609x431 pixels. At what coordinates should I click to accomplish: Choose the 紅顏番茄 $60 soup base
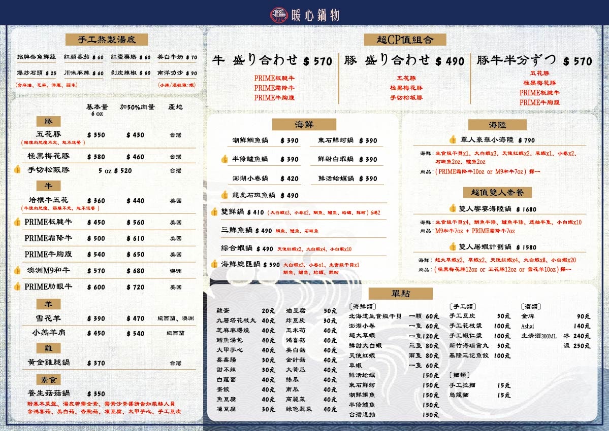coord(84,57)
